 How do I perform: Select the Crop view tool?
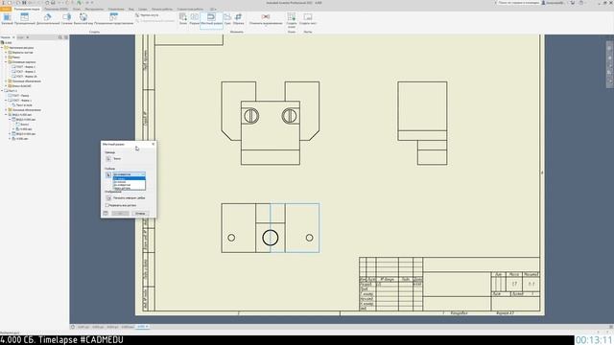[x=238, y=19]
